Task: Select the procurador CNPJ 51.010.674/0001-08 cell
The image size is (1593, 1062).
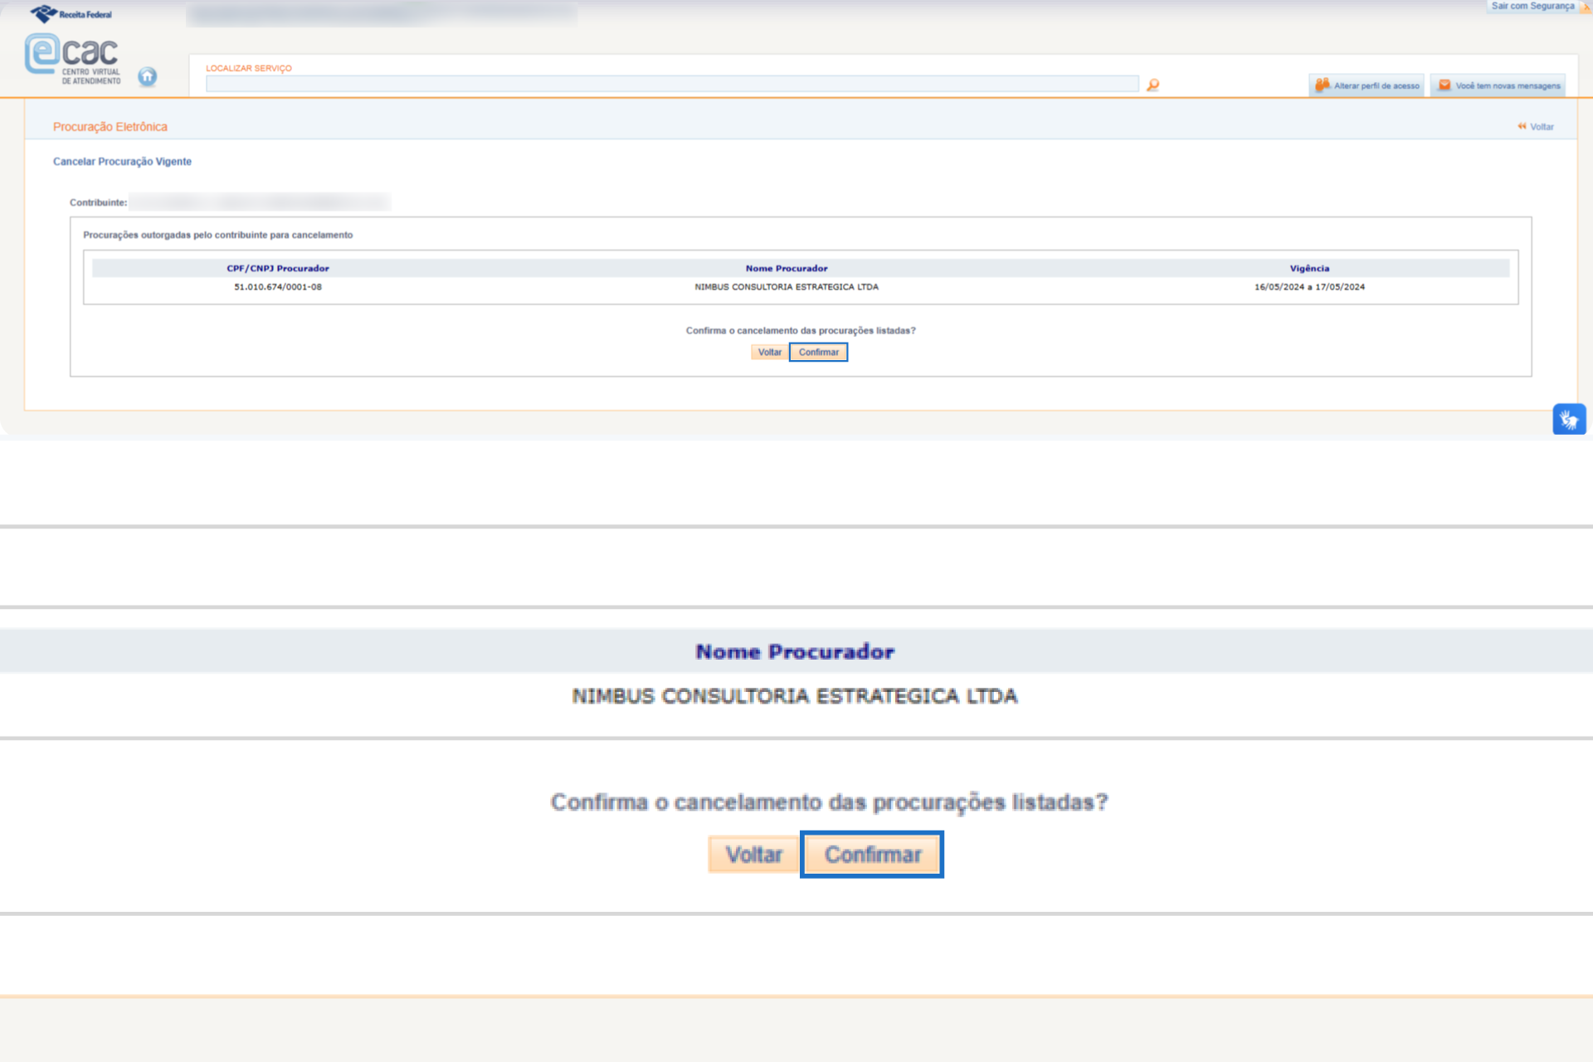Action: [x=278, y=287]
